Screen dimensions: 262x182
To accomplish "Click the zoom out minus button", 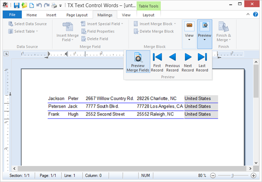I will click(x=213, y=176).
